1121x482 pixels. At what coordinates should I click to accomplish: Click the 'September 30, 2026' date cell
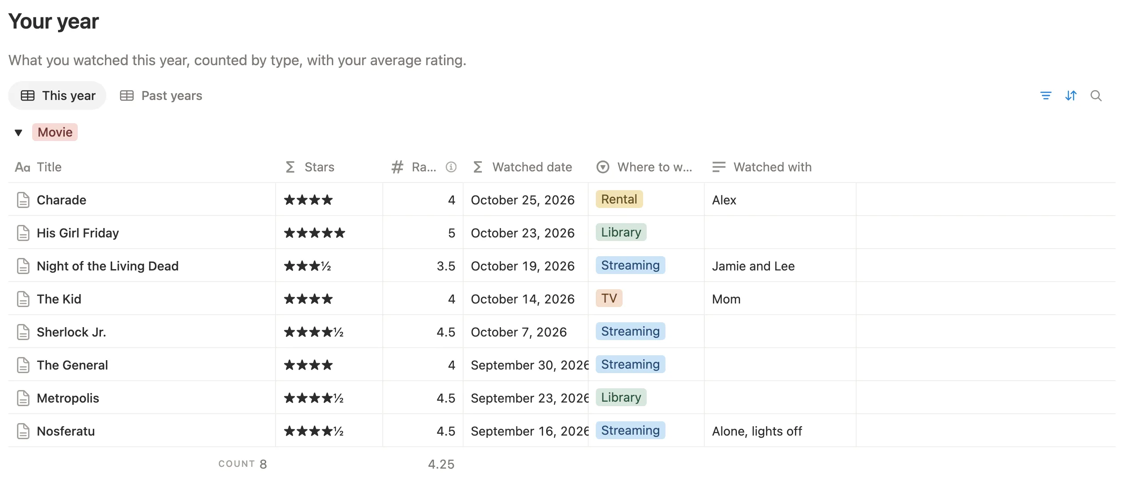click(x=526, y=365)
